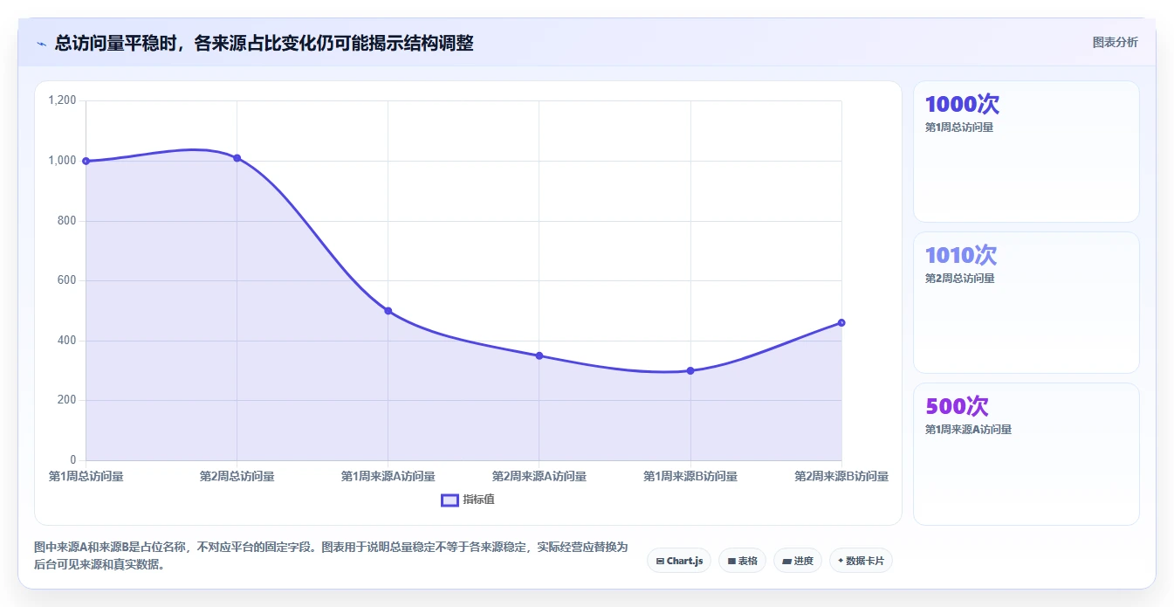Click the footnote text about 来源A和来源B

pos(331,555)
